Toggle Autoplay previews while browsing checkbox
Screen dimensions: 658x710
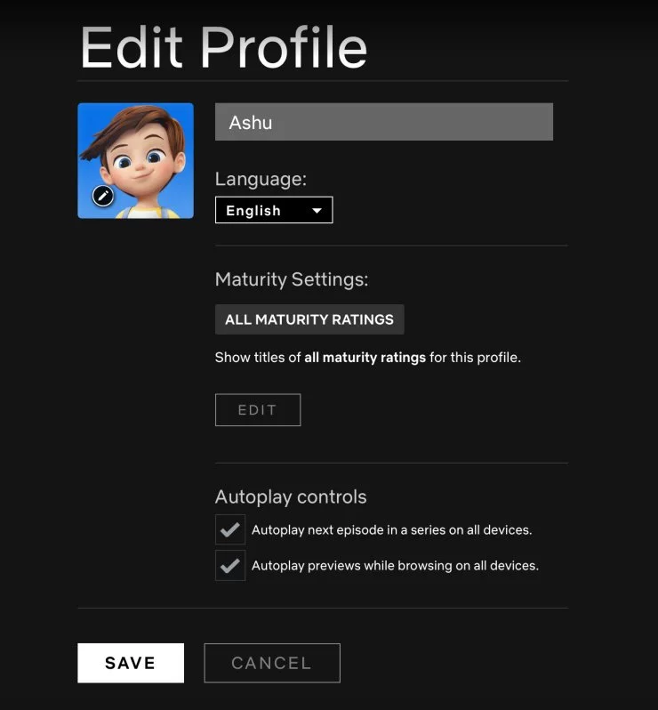[230, 566]
